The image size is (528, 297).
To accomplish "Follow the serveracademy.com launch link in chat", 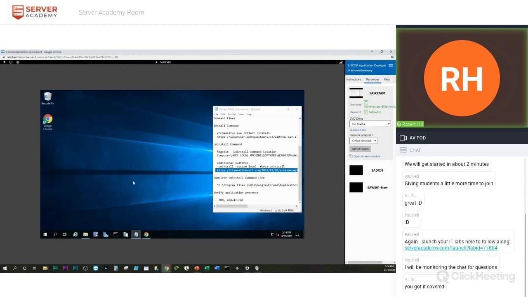I will click(450, 248).
